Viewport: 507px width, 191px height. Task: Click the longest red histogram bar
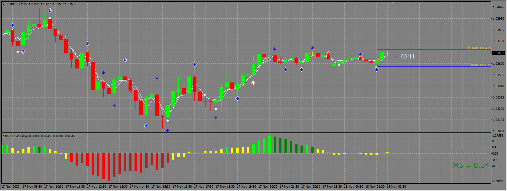click(109, 167)
